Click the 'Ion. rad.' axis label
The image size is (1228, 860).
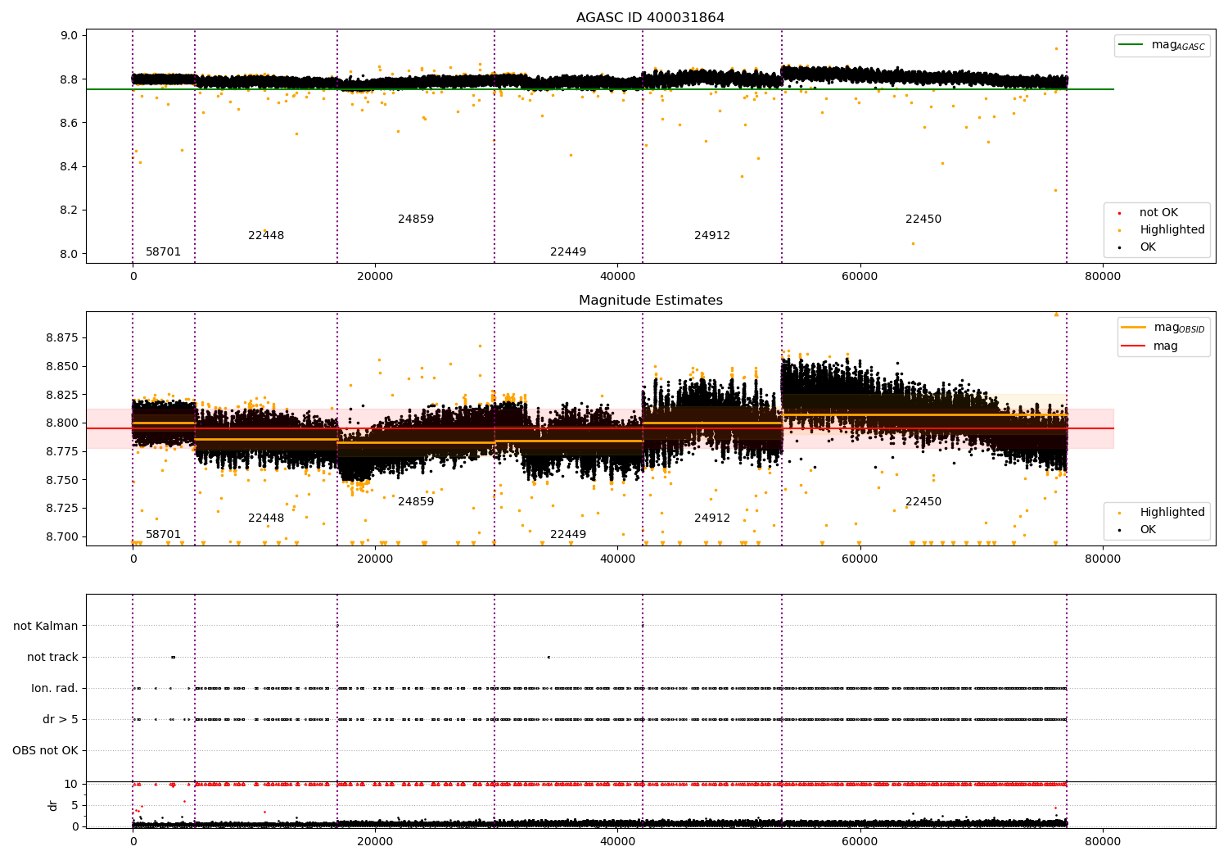pyautogui.click(x=55, y=688)
